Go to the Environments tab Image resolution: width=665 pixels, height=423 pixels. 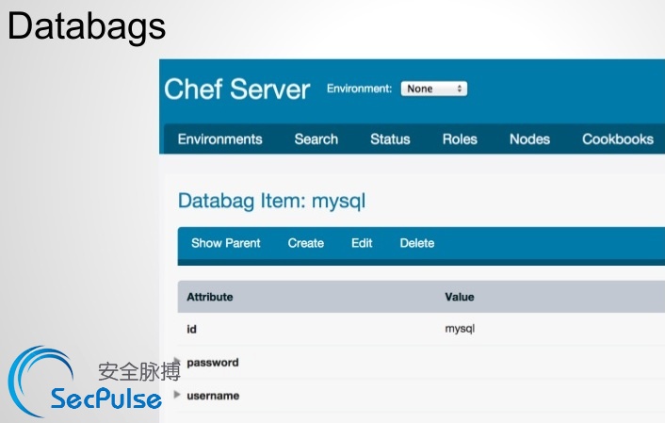(219, 138)
